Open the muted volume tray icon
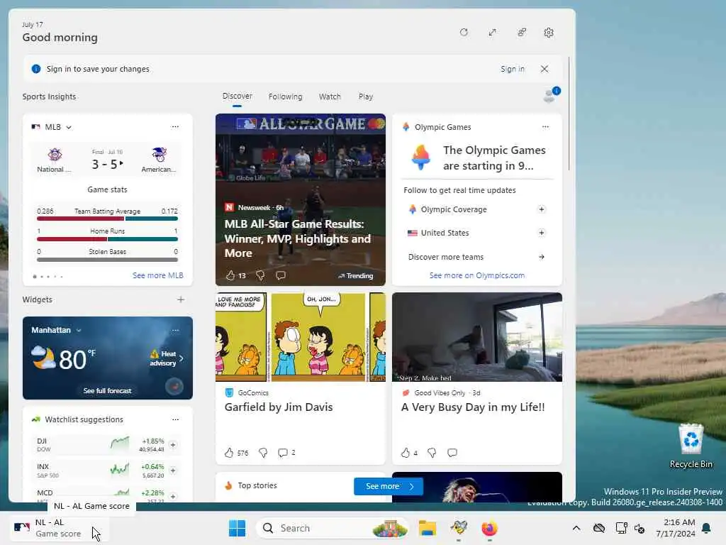 click(x=640, y=528)
